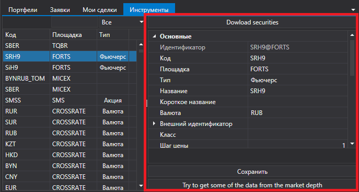
Task: Collapse the Основные property group
Action: point(154,36)
